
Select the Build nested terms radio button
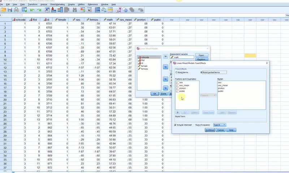201,72
